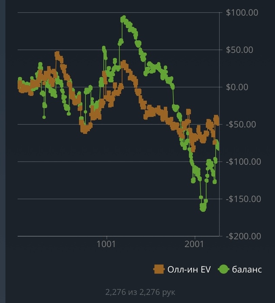
Task: Click the $0.00 y-axis label
Action: pyautogui.click(x=237, y=87)
